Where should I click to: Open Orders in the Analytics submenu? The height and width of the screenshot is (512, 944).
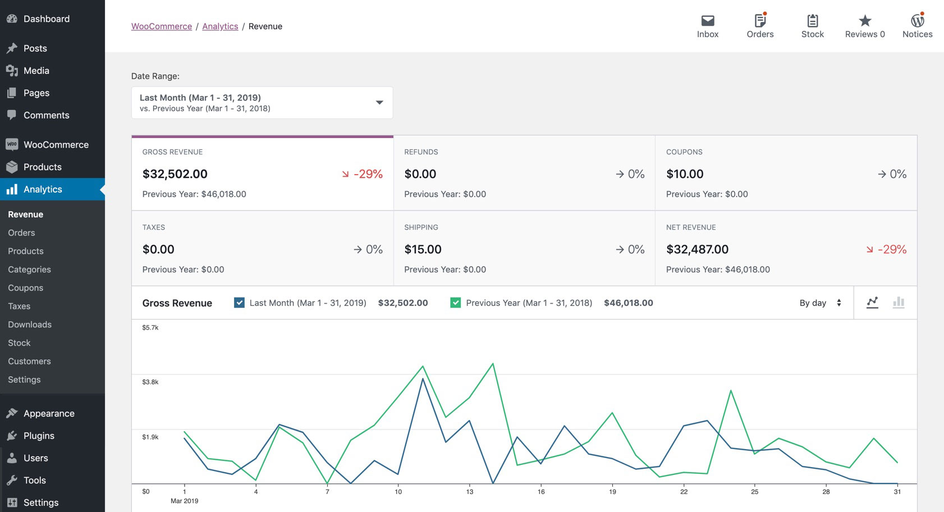[21, 232]
